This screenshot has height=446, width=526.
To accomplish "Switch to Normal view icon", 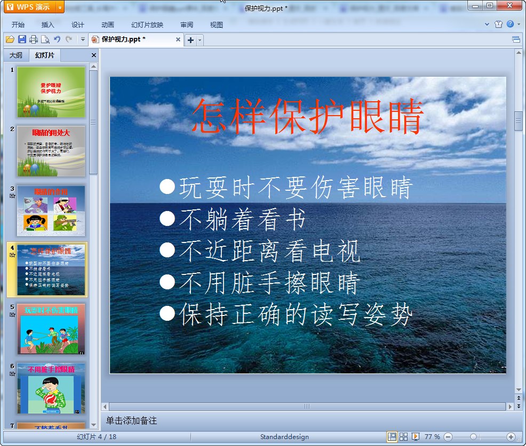I will pos(392,436).
